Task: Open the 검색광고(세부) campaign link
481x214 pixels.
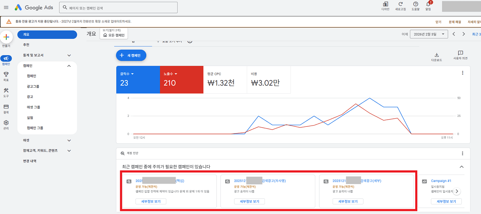Action: pos(357,181)
